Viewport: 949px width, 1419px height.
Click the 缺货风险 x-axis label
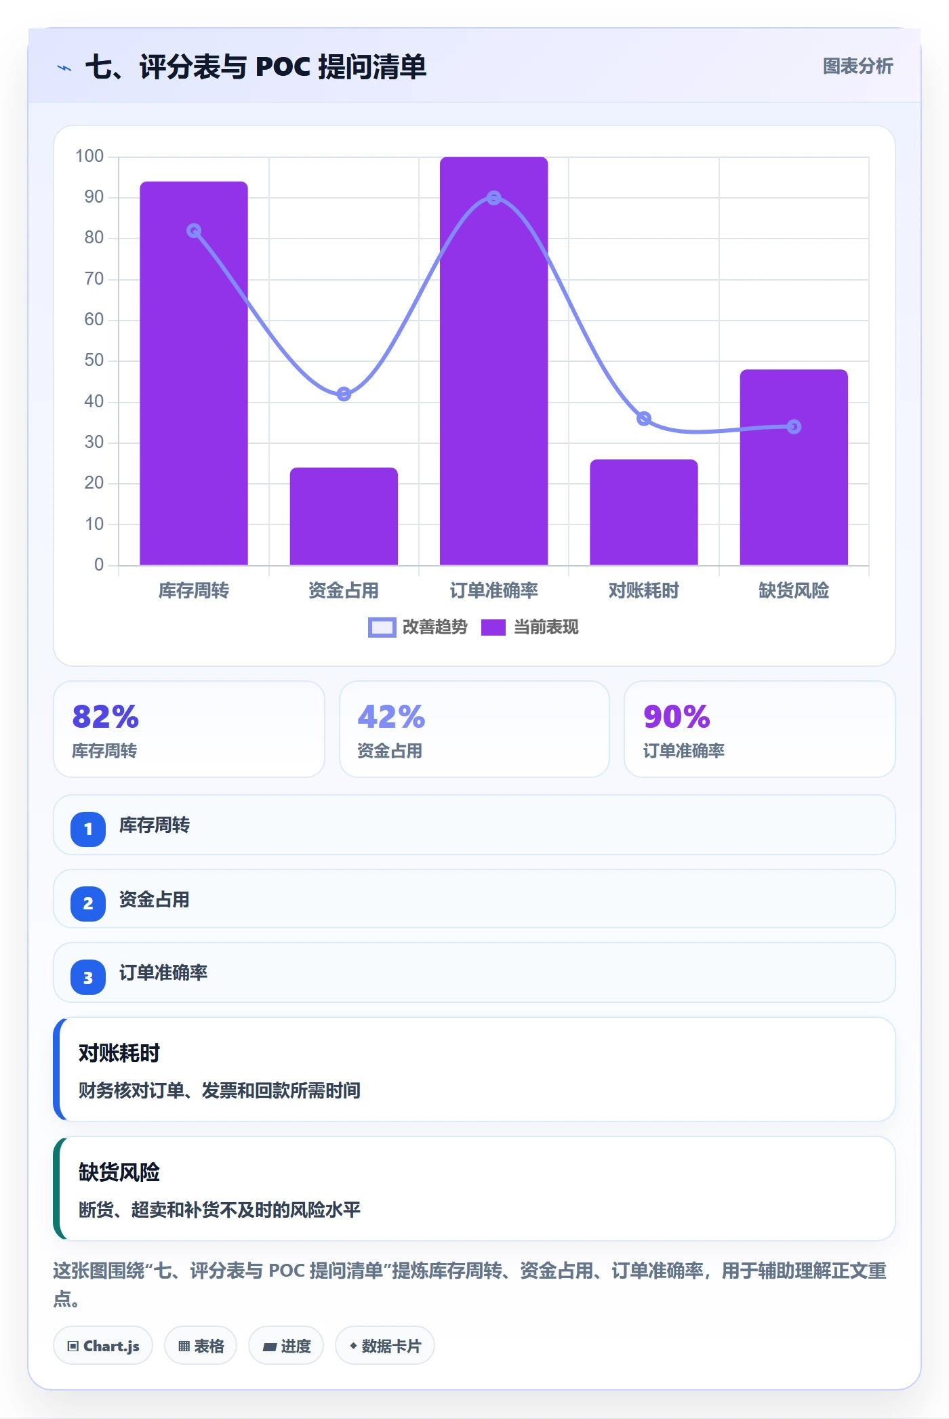(x=794, y=591)
